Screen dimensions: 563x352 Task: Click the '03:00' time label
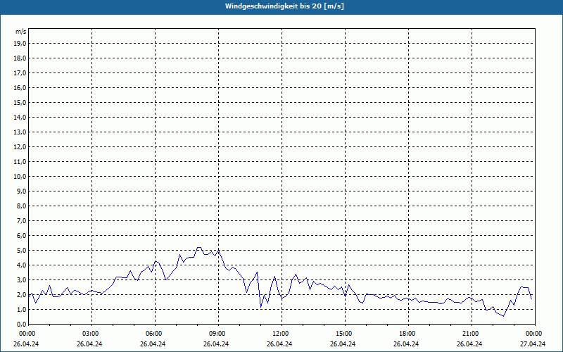point(91,334)
